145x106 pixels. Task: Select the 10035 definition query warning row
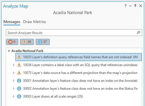coord(78,57)
